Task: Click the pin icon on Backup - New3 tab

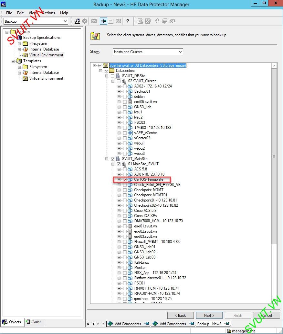Action: (x=226, y=324)
